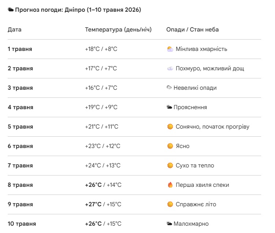The height and width of the screenshot is (233, 275).
Task: Click the sun icon beside Справжнє літо
Action: [170, 204]
